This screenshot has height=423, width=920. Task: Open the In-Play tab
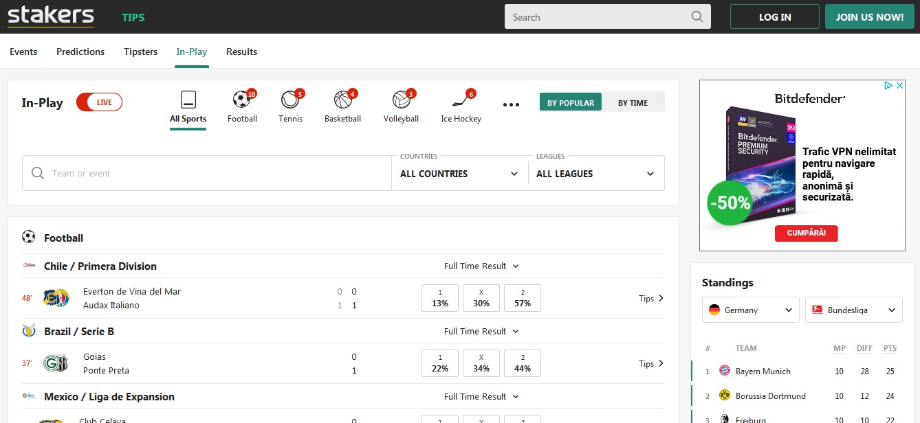[192, 52]
